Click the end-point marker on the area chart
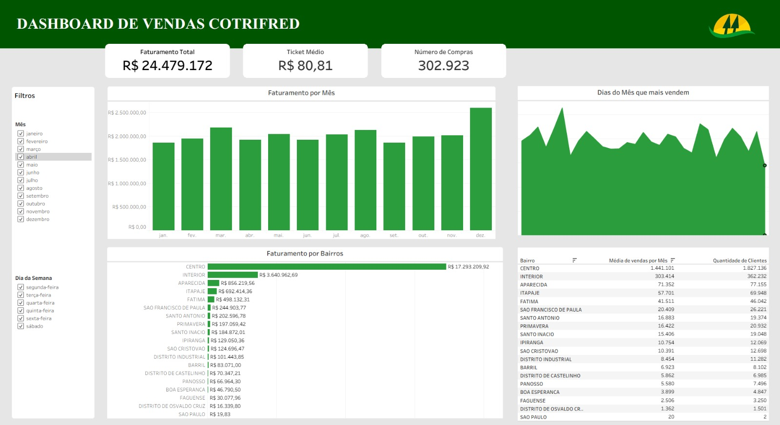The image size is (780, 425). tap(764, 166)
